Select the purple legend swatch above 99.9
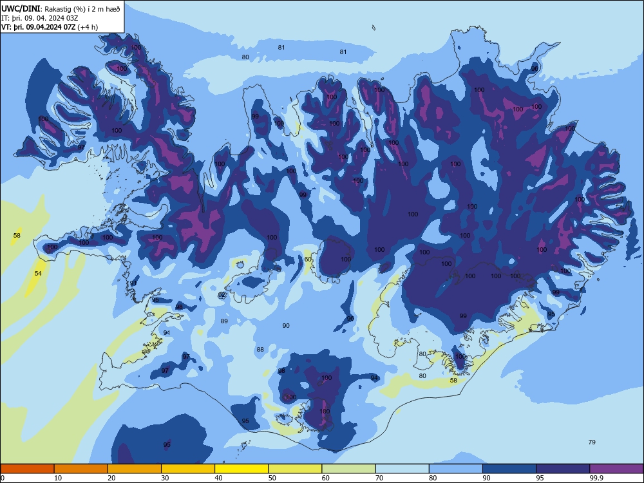The width and height of the screenshot is (644, 483). (616, 469)
